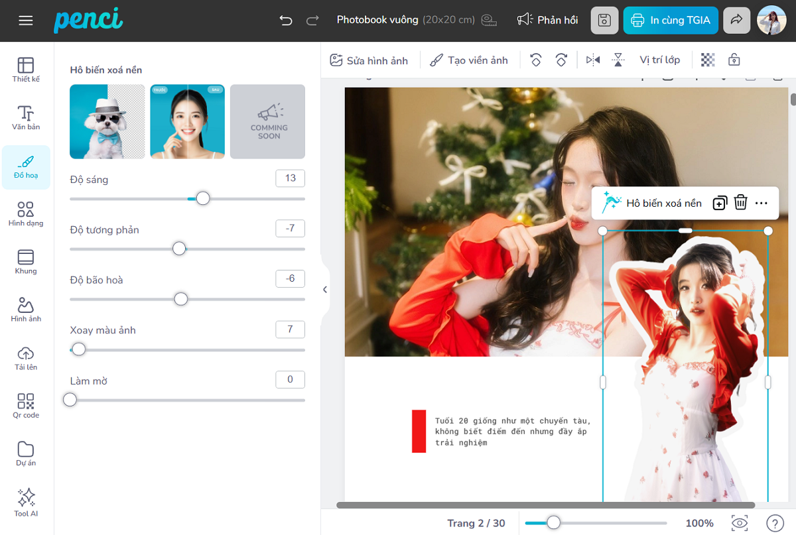The height and width of the screenshot is (535, 796).
Task: Click the In cùng TGIA button
Action: click(x=670, y=20)
